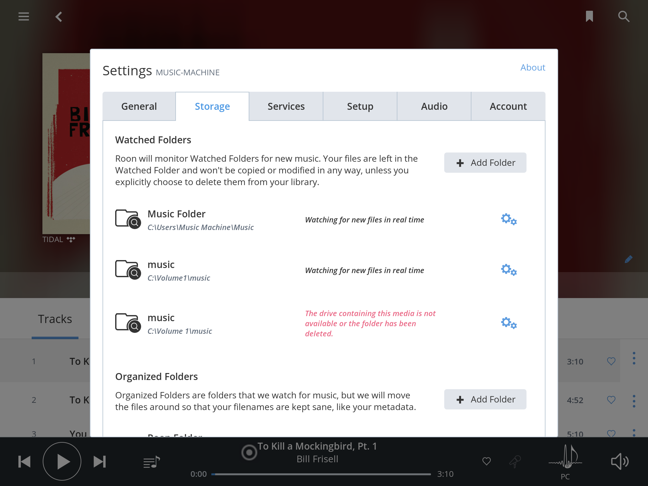Screen dimensions: 648x486
Task: Open the volume speaker control
Action: [x=620, y=462]
